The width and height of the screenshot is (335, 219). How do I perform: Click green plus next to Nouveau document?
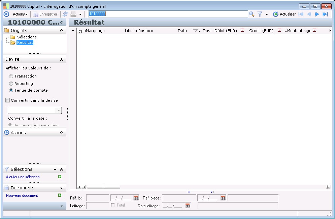[60, 195]
